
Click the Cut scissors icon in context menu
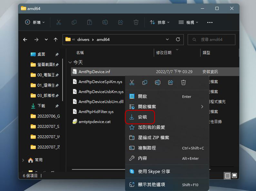[x=132, y=82]
